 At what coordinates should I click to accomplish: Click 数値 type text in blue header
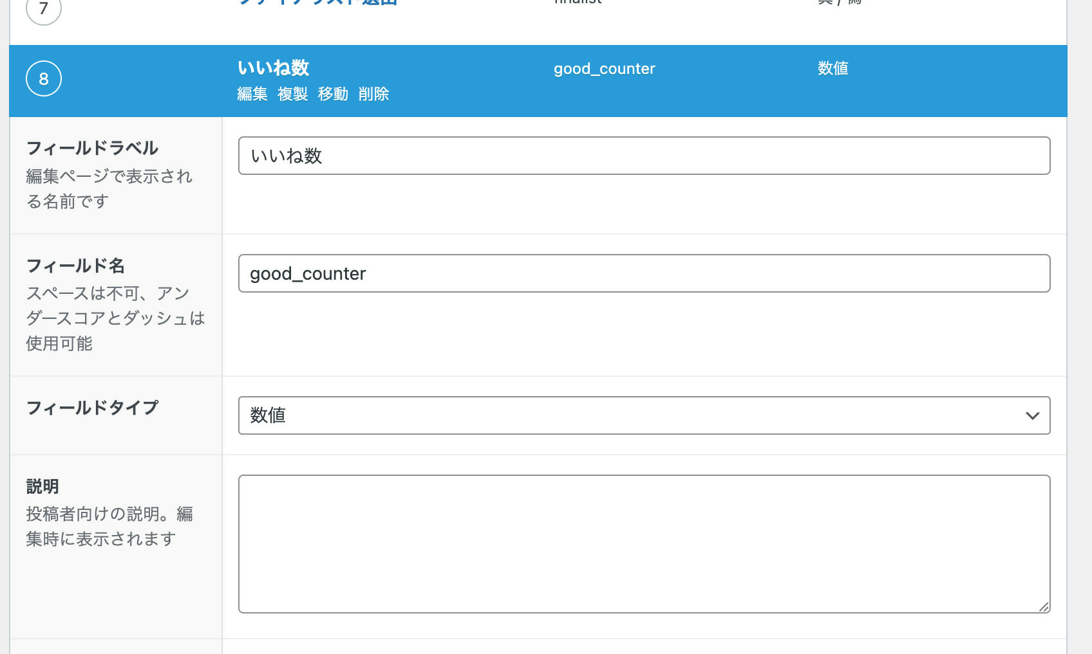point(833,68)
